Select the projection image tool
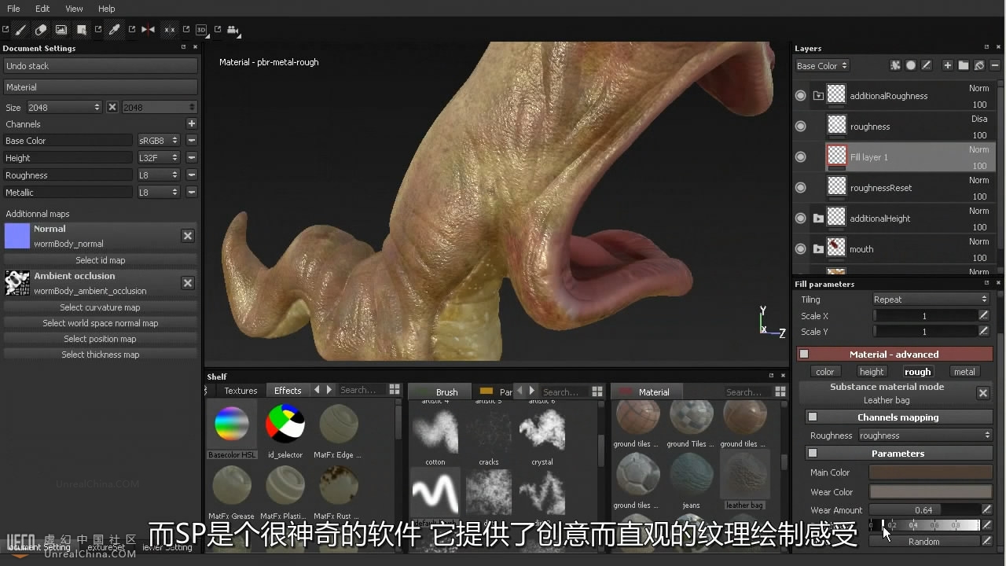Screen dimensions: 1006x566 pyautogui.click(x=61, y=30)
